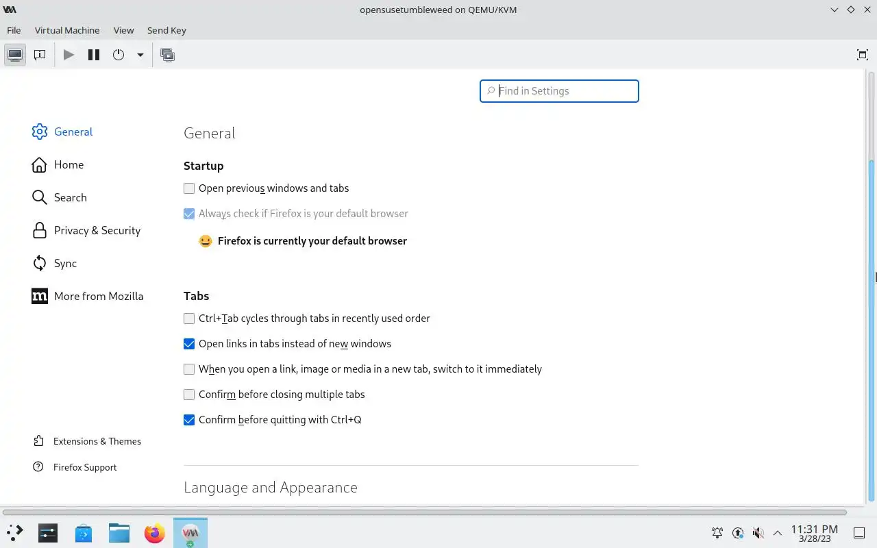The image size is (877, 548).
Task: Click the Find in Settings search field
Action: 559,90
